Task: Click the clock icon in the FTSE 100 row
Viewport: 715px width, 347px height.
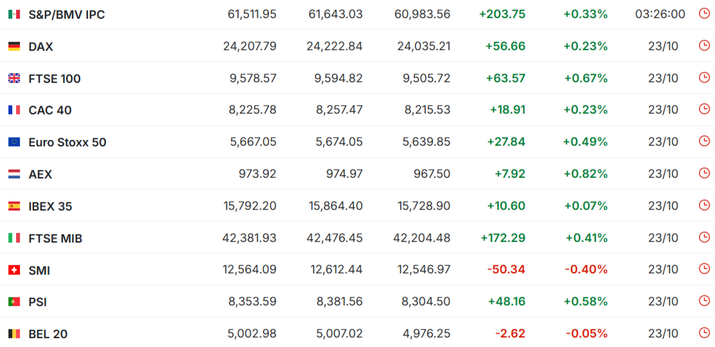Action: 704,78
